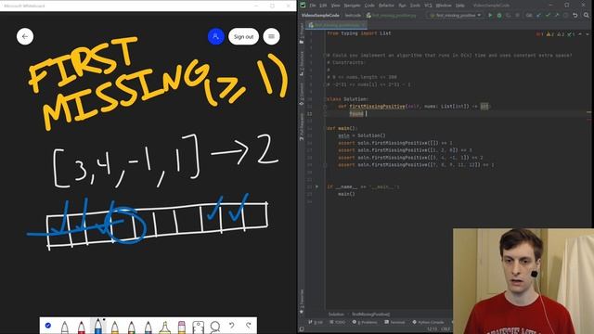Open the Run menu in PyCharm

click(x=402, y=6)
